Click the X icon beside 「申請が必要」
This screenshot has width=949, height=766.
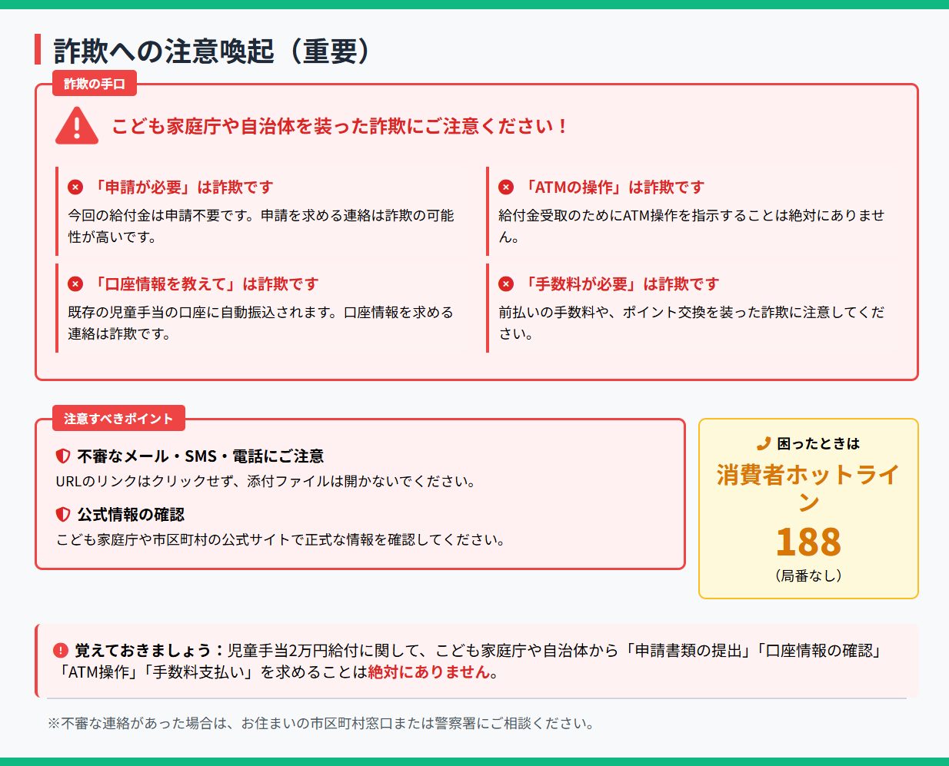coord(75,187)
